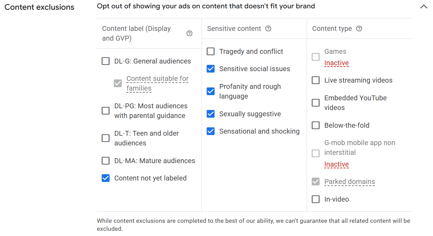Image resolution: width=433 pixels, height=236 pixels.
Task: Open help icon beside Content label heading
Action: [x=189, y=33]
